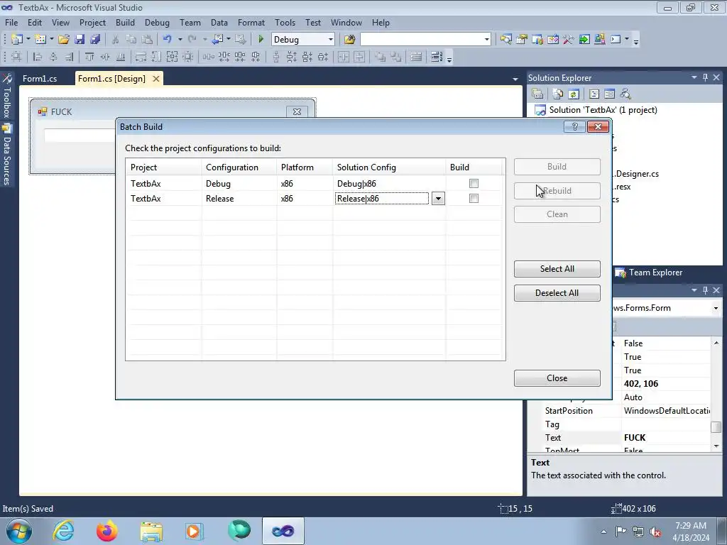Click the Properties scrollbar up arrow
The height and width of the screenshot is (545, 727).
(x=716, y=343)
